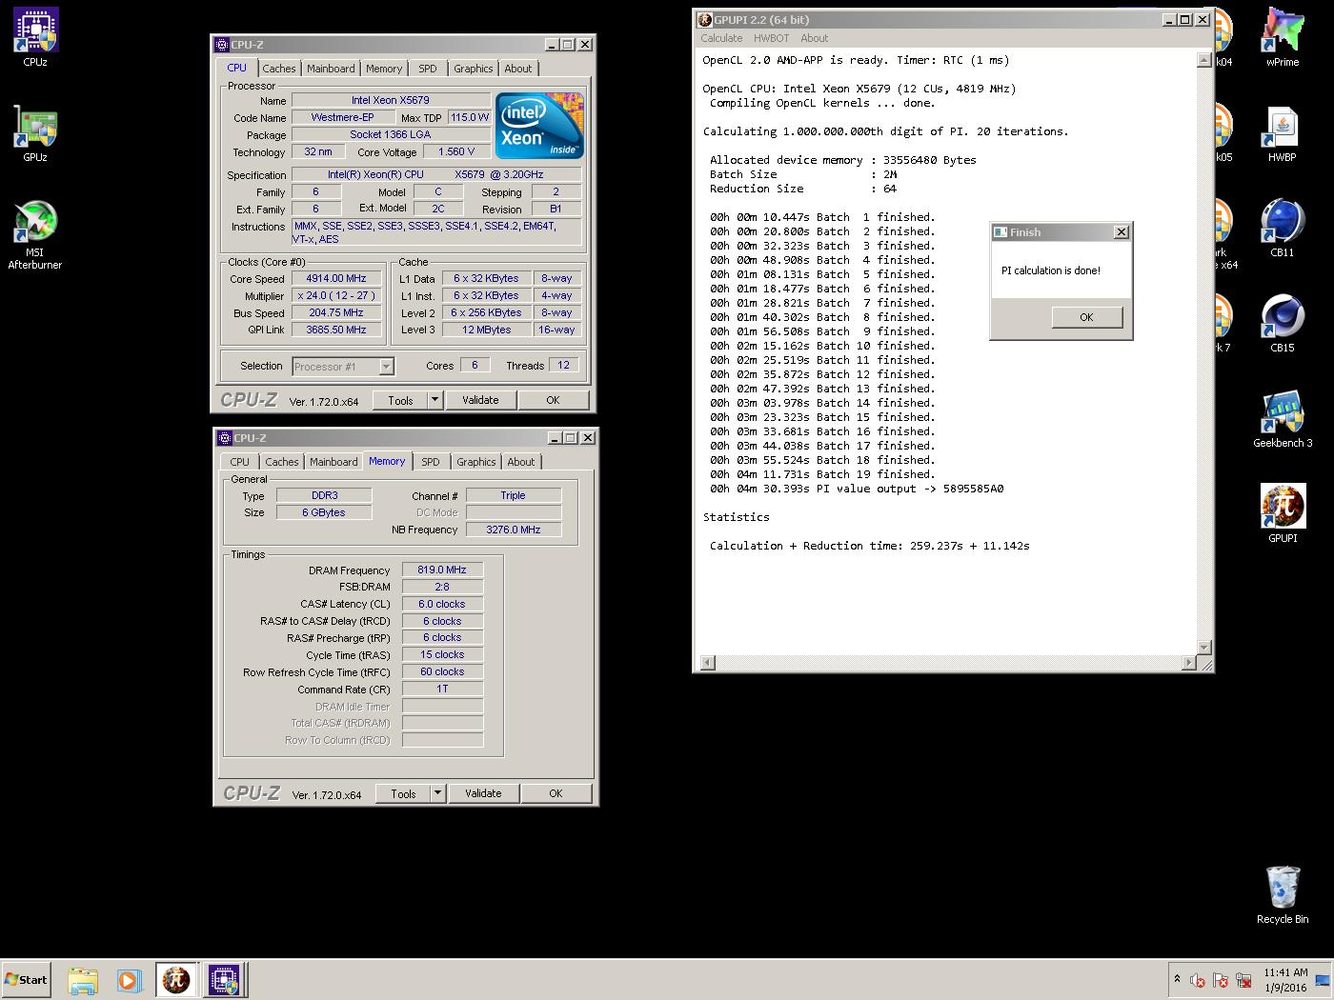Click Tools button in bottom CPU-Z window

click(403, 793)
